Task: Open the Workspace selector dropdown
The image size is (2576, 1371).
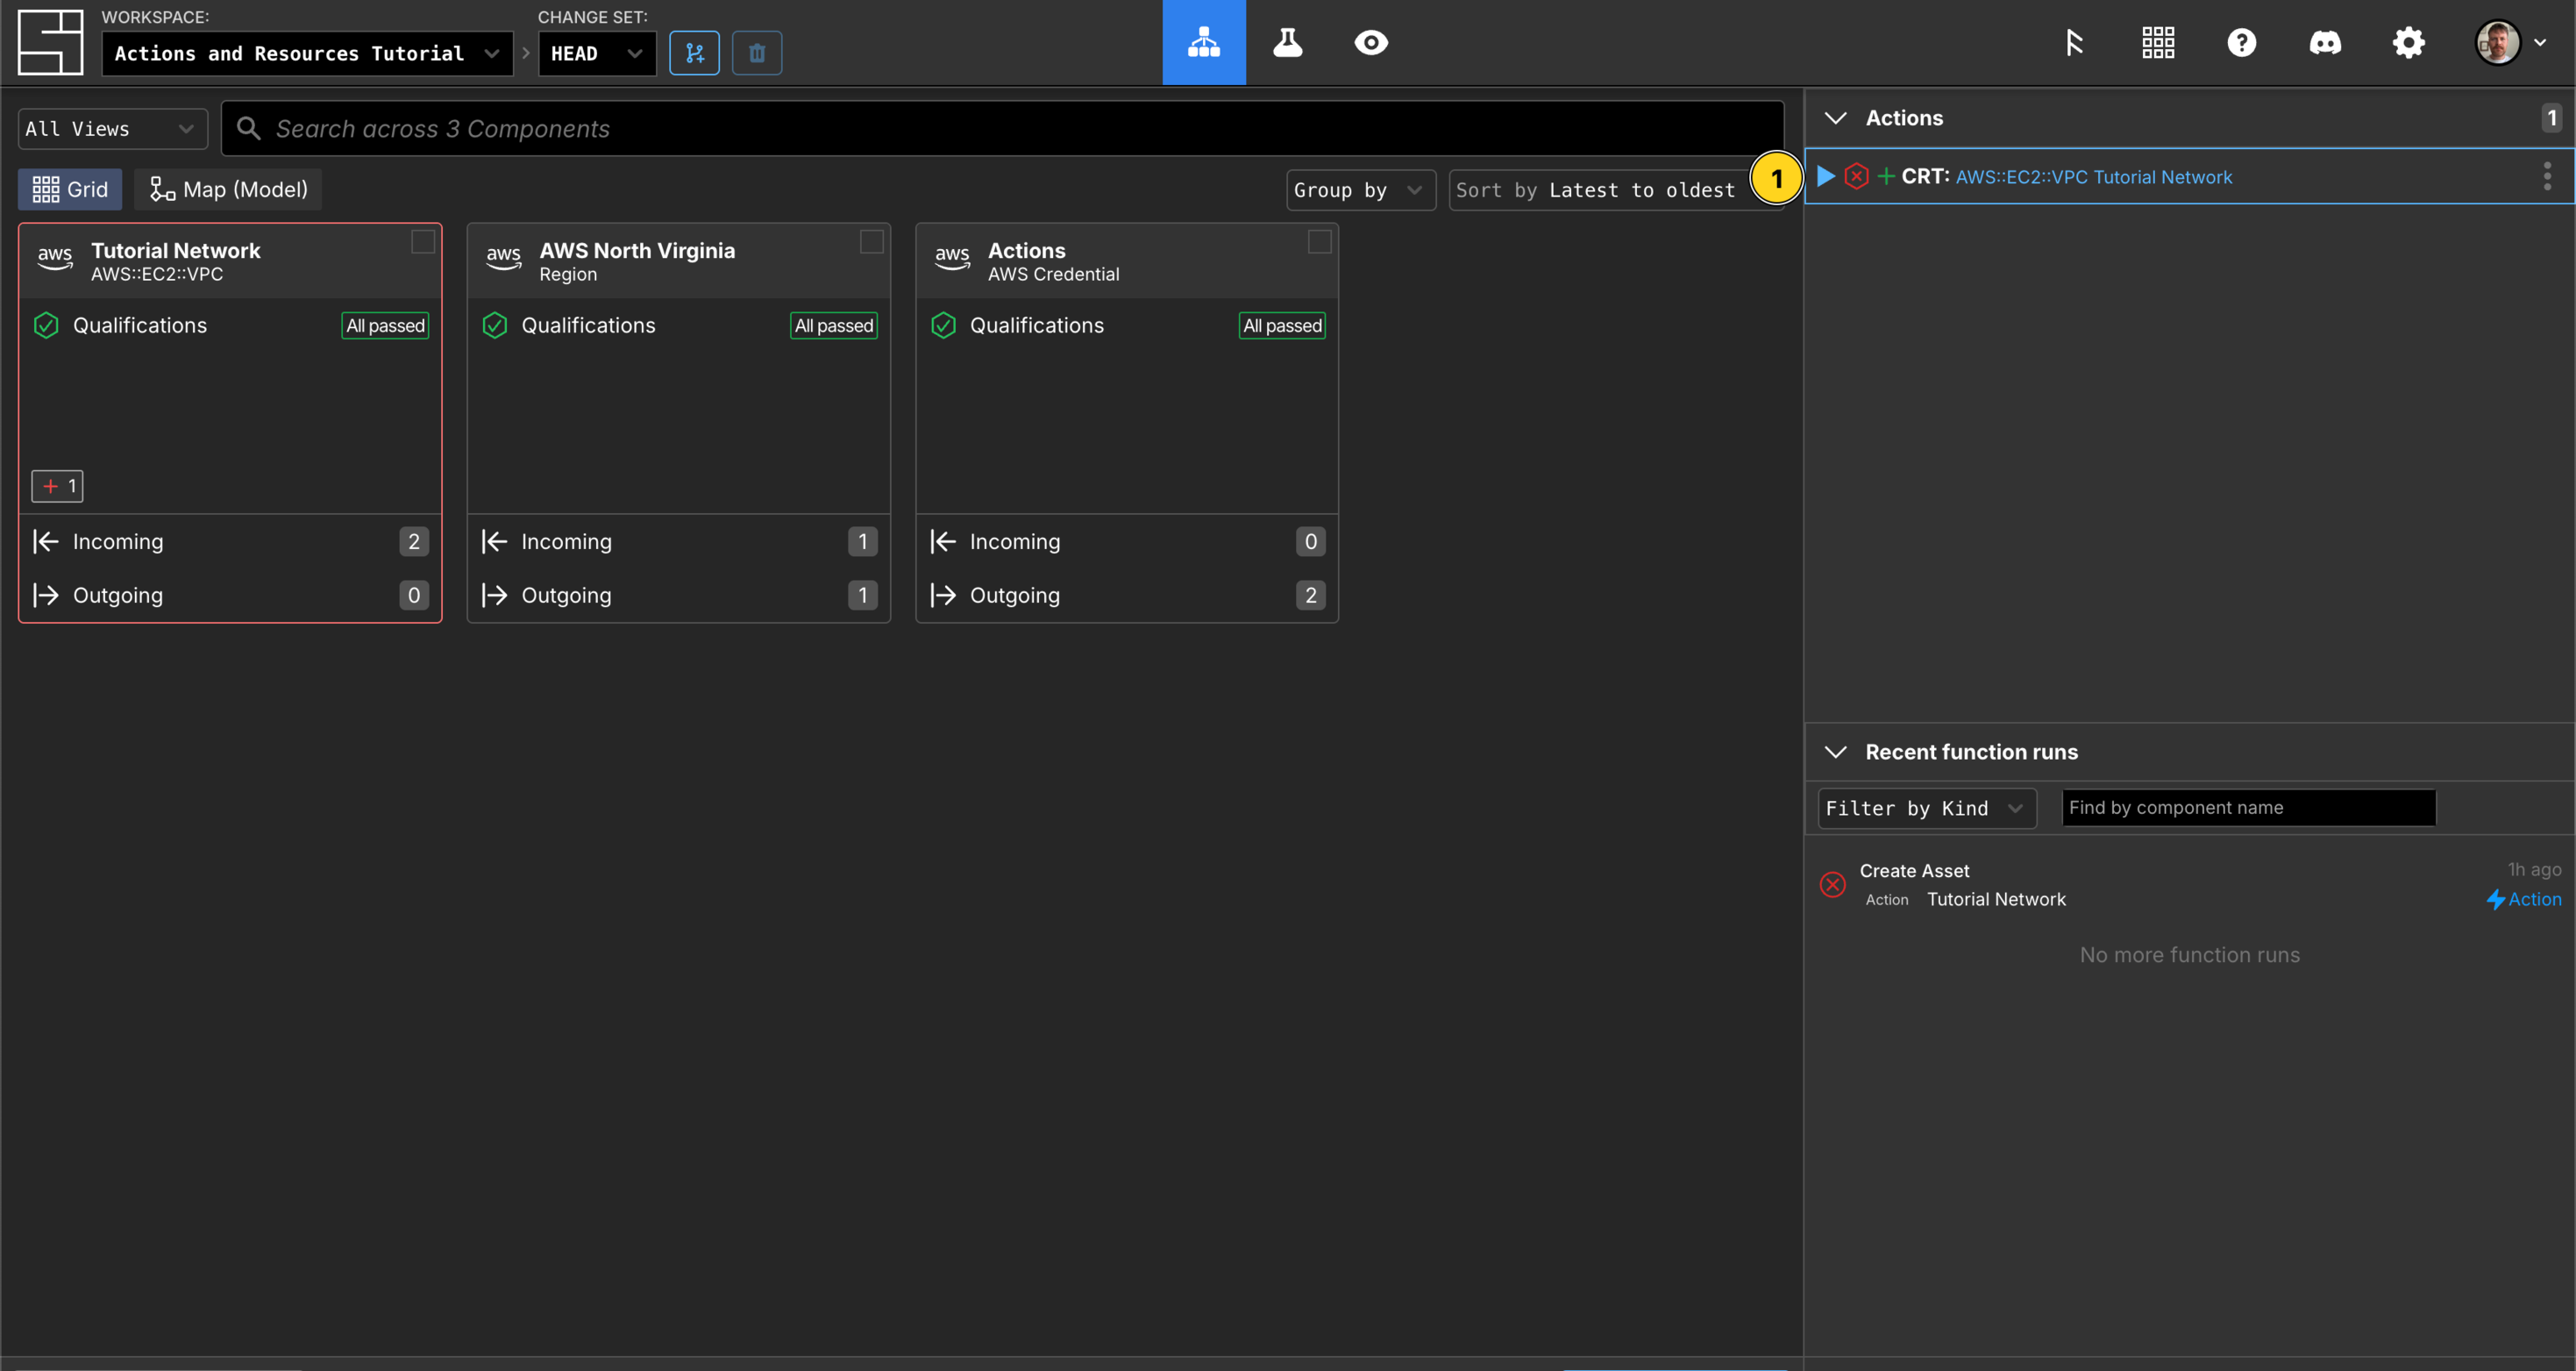Action: pyautogui.click(x=307, y=53)
